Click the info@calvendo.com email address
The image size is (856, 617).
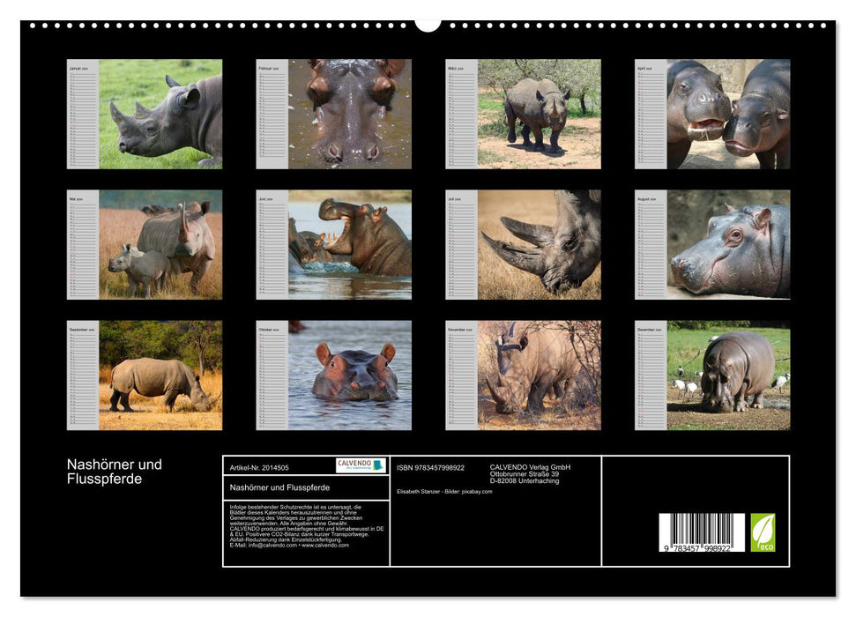[x=262, y=545]
